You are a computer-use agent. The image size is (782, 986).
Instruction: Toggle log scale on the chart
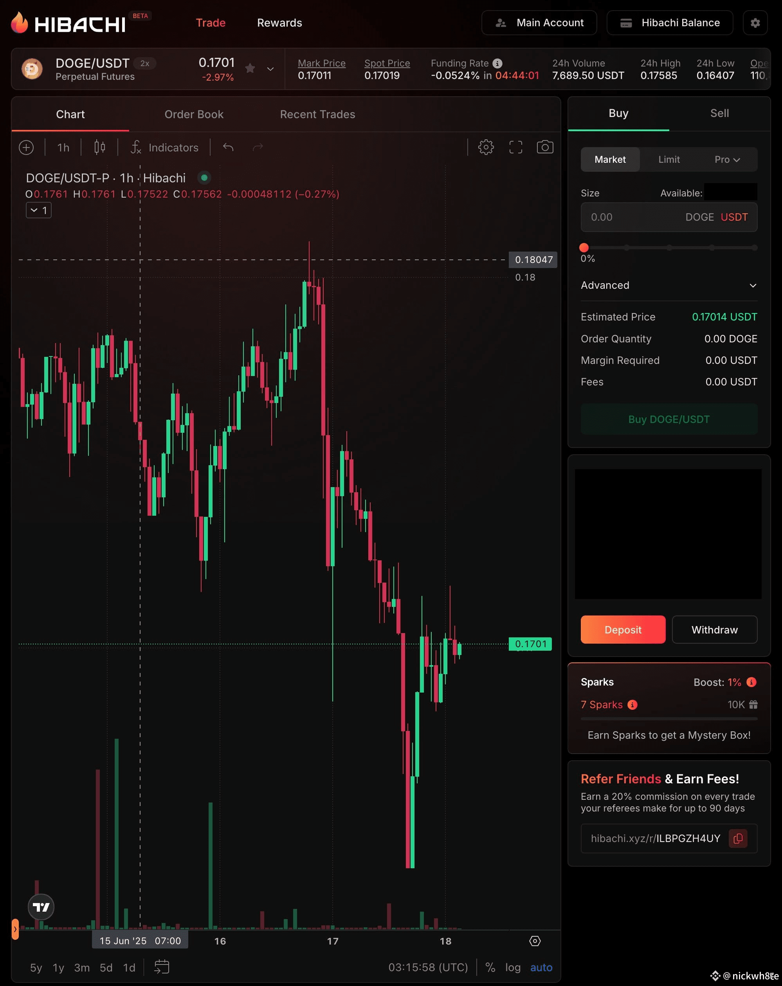513,967
